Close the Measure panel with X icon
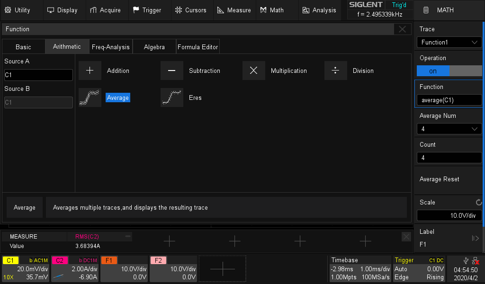Image resolution: width=485 pixels, height=284 pixels. (406, 237)
